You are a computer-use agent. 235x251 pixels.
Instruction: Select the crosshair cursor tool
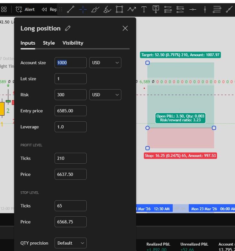pyautogui.click(x=83, y=9)
